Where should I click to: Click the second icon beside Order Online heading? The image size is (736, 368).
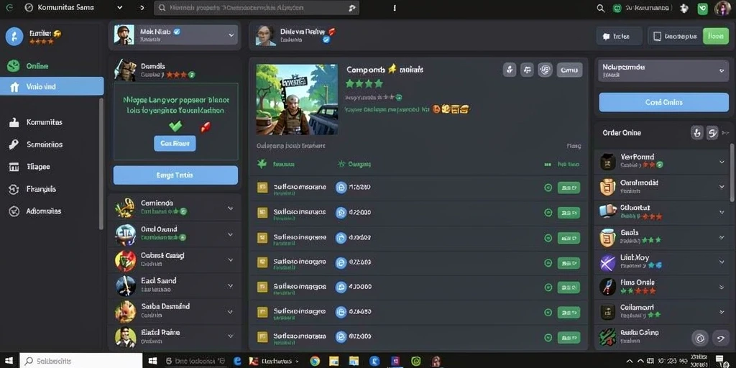pyautogui.click(x=712, y=133)
